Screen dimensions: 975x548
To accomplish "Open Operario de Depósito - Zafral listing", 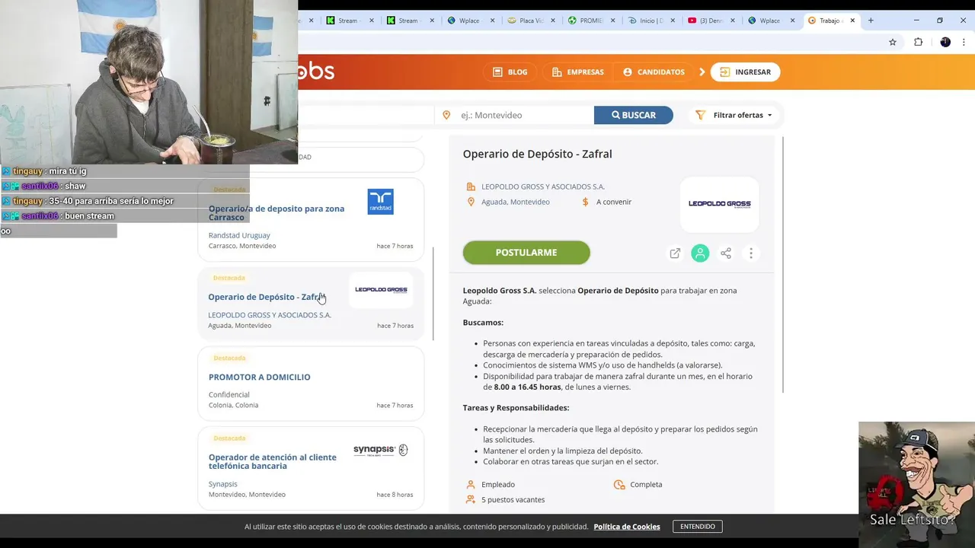I will [x=266, y=297].
